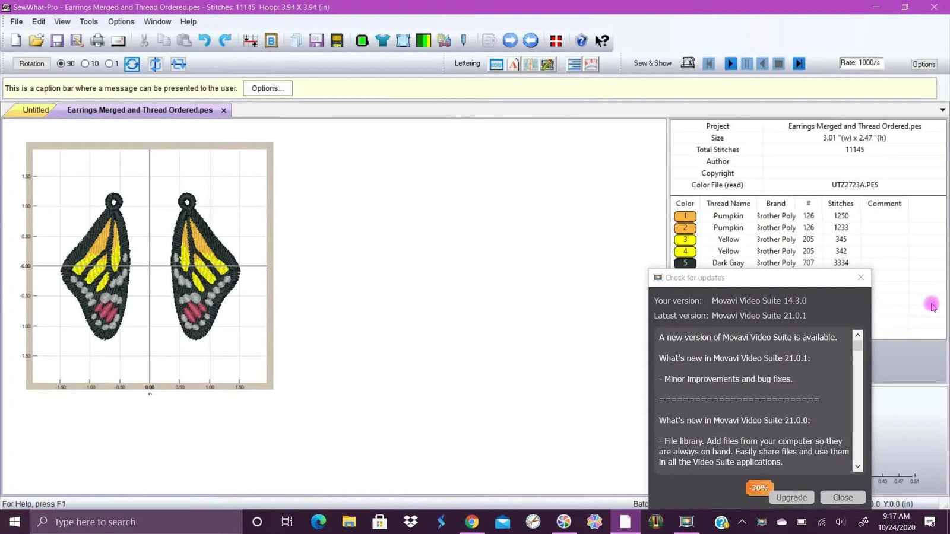Viewport: 950px width, 534px height.
Task: Open the Window menu
Action: 157,21
